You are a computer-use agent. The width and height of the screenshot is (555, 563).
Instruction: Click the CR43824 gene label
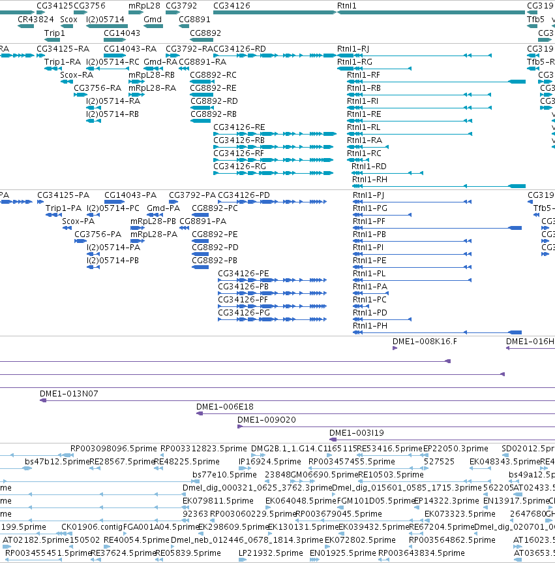click(35, 20)
